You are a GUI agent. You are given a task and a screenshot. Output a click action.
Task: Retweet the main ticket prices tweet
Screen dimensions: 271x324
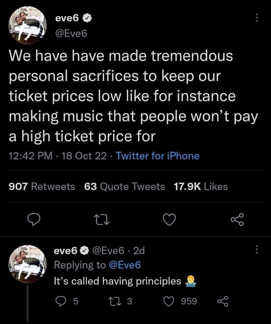101,220
